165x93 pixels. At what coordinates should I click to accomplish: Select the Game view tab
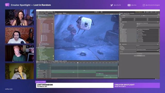64,13
